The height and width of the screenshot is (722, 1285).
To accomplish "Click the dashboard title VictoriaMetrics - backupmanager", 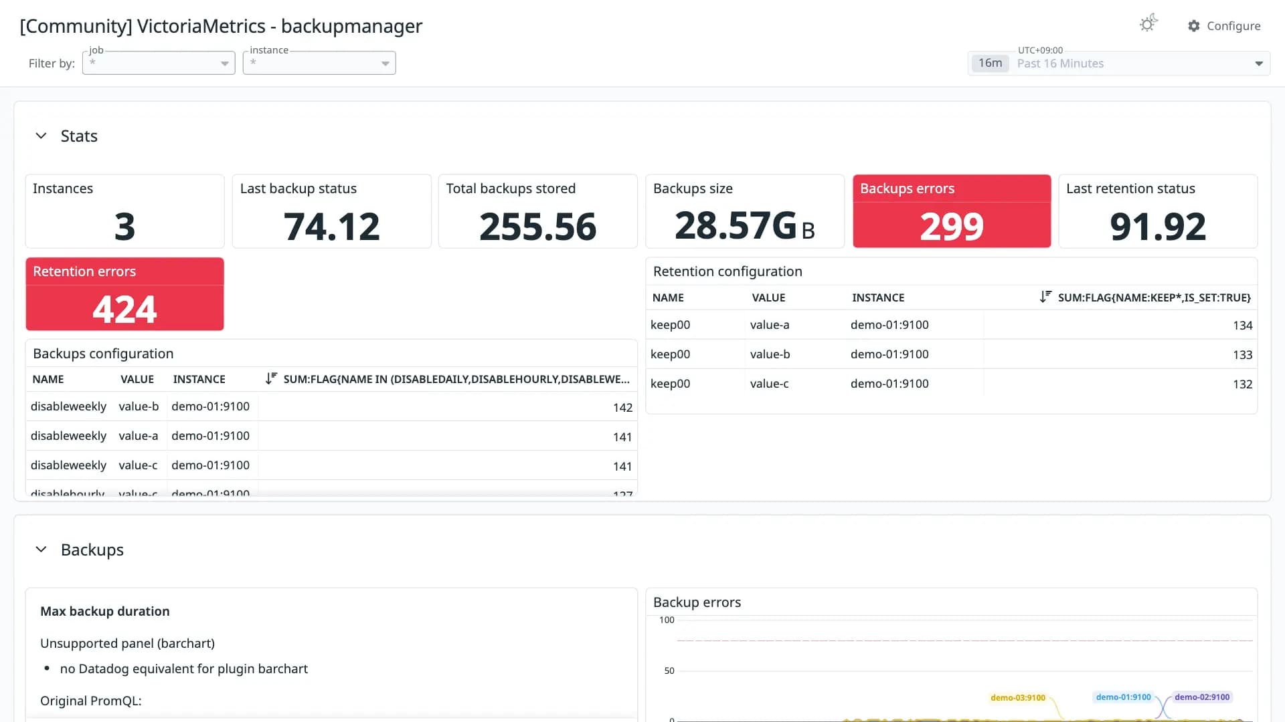I will tap(221, 26).
